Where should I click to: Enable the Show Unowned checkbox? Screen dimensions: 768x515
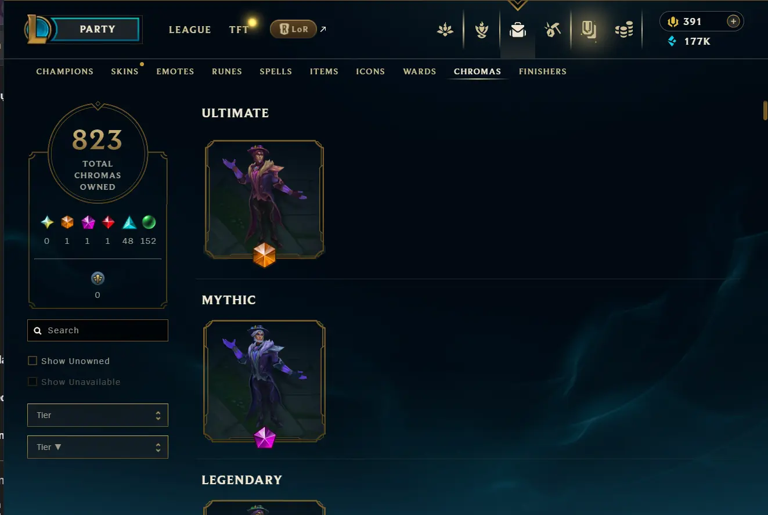tap(33, 361)
